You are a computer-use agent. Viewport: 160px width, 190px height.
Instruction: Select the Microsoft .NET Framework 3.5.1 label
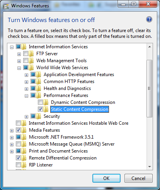coord(61,137)
